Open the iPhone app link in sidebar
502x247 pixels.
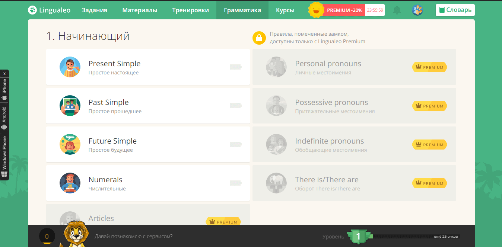[x=4, y=89]
